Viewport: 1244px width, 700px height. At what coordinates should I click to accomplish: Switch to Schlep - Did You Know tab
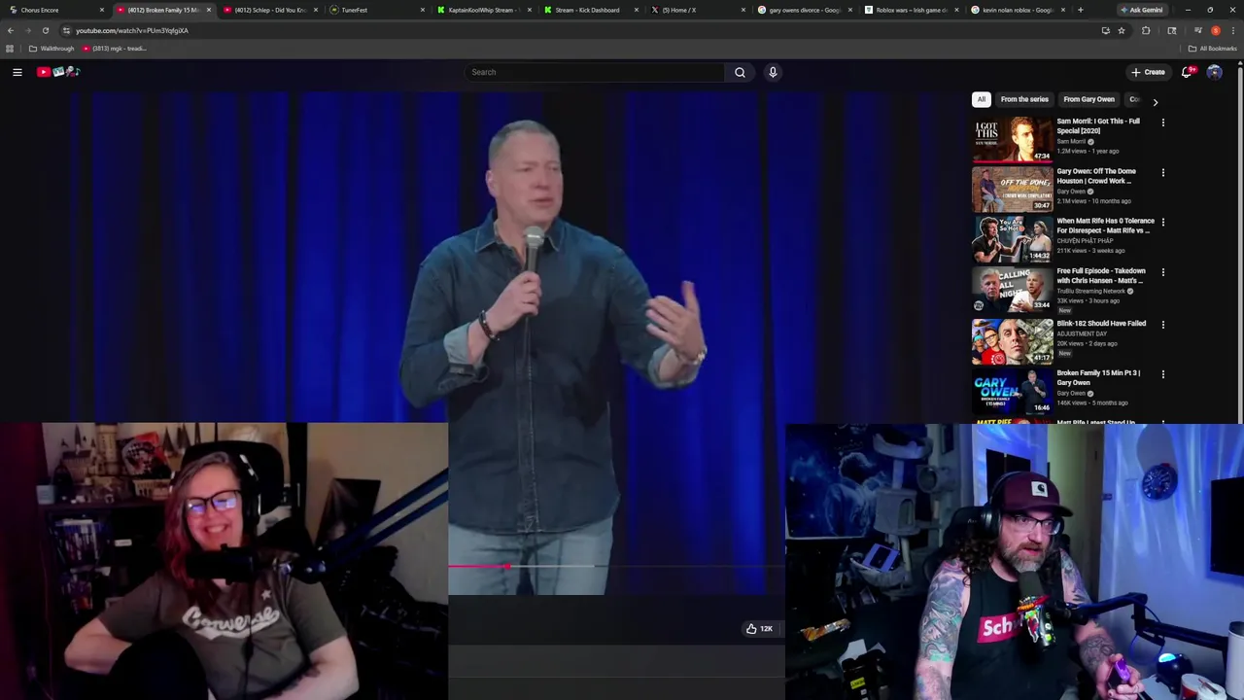point(269,10)
